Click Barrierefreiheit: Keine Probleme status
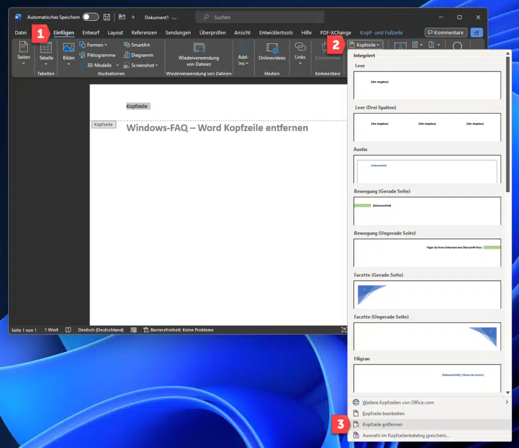The image size is (519, 448). 178,330
